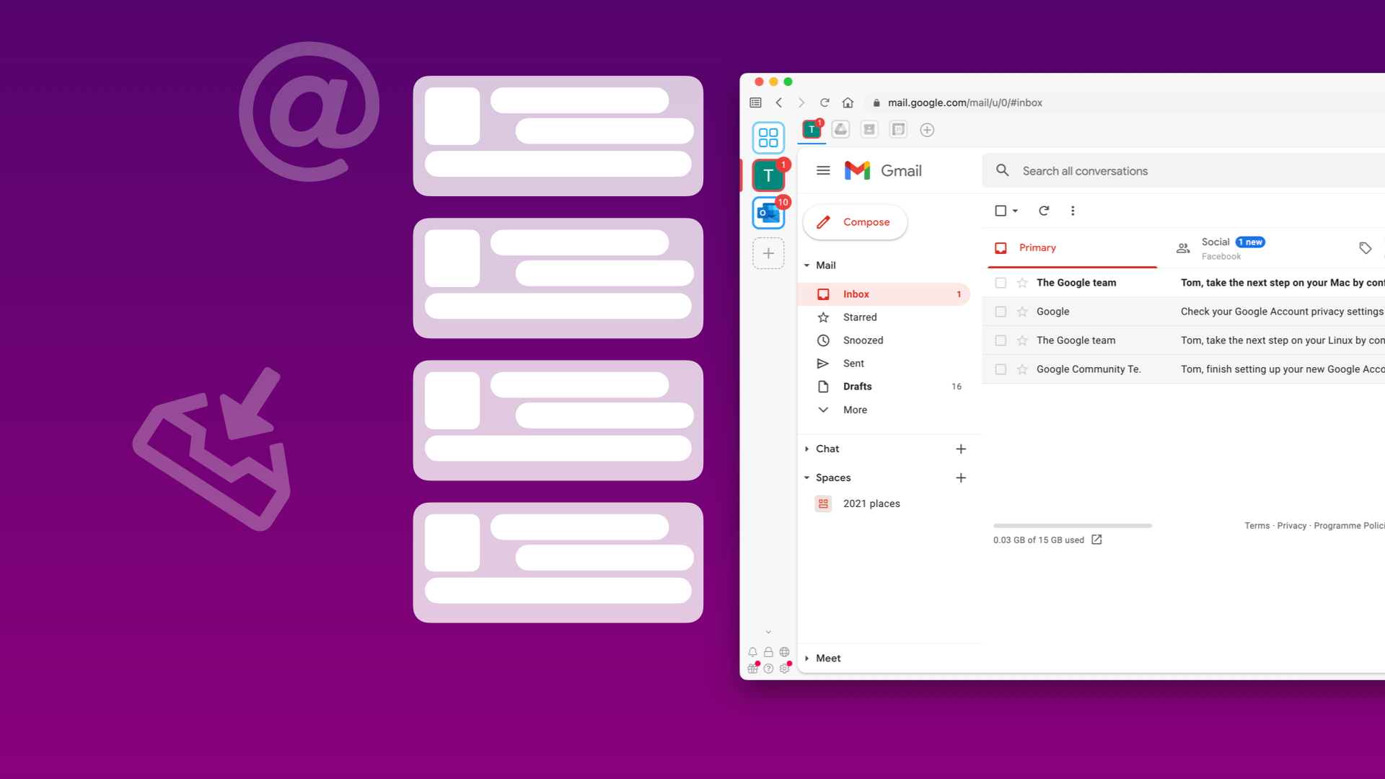Collapse the Spaces section
This screenshot has width=1385, height=779.
(x=806, y=477)
